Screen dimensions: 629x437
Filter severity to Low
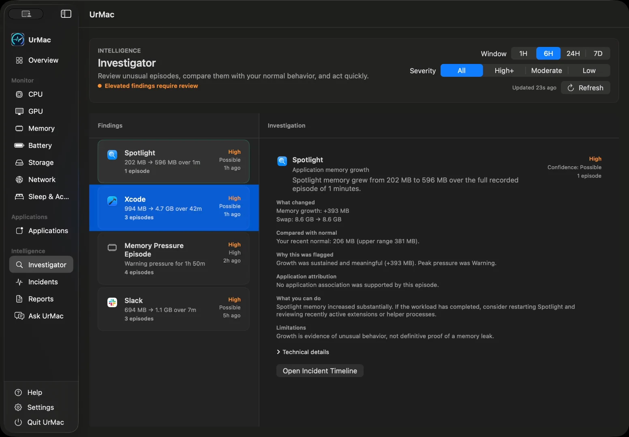click(x=589, y=70)
